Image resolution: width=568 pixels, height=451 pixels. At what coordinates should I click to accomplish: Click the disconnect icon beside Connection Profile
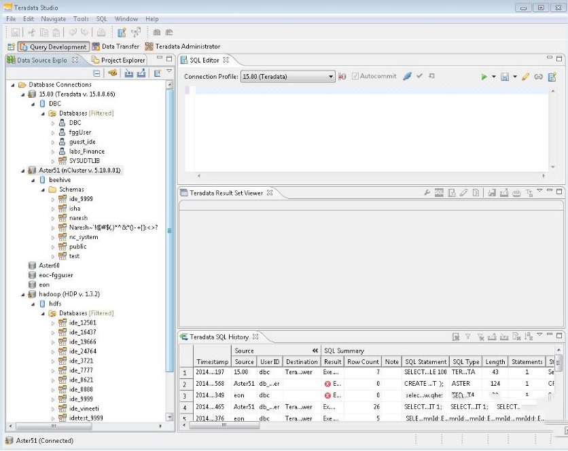click(x=342, y=77)
